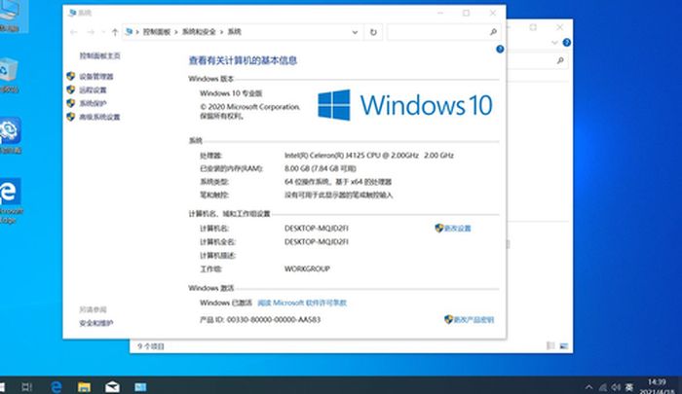Open help in the rear Explorer window
The image size is (682, 394).
(566, 42)
